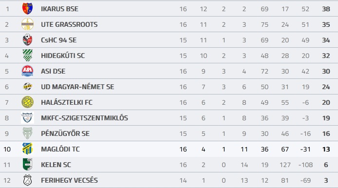
Task: Click the Ferihegy Vecsés white crest
Action: (x=27, y=180)
